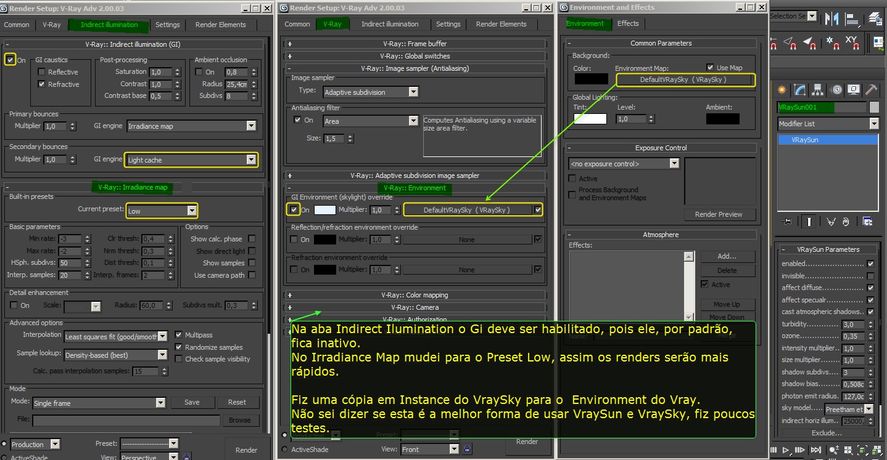Screen dimensions: 887x460
Task: Enable Reflective GI caustics
Action: (41, 72)
